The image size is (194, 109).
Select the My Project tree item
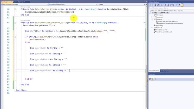pyautogui.click(x=159, y=15)
